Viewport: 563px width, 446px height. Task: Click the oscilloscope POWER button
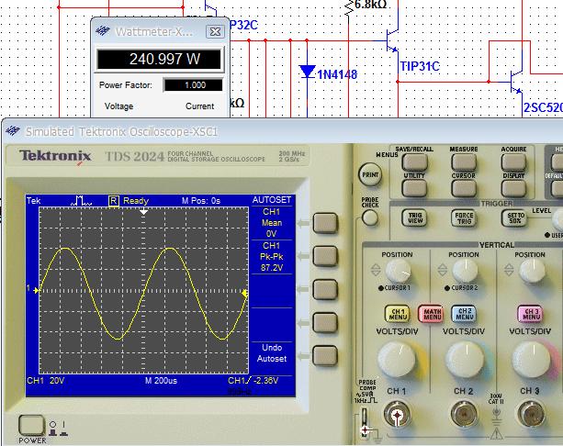[31, 425]
